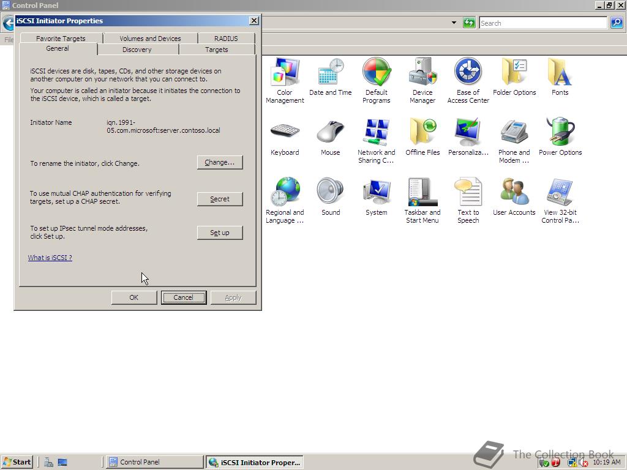Open Default Programs icon
This screenshot has height=470, width=627.
377,80
